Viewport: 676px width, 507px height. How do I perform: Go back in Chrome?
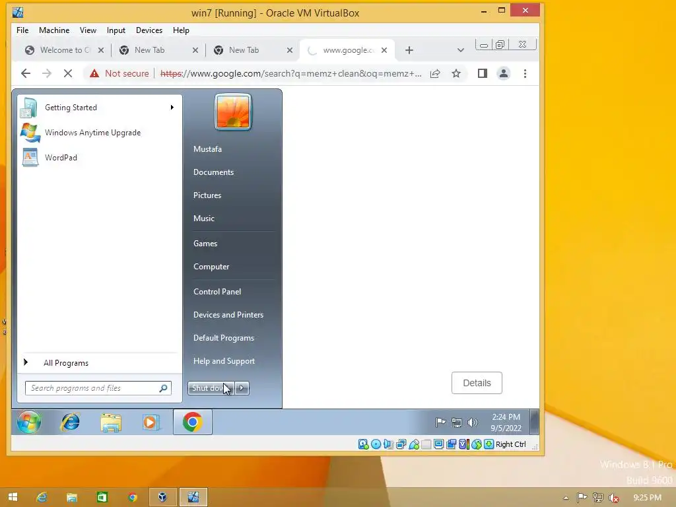[26, 73]
